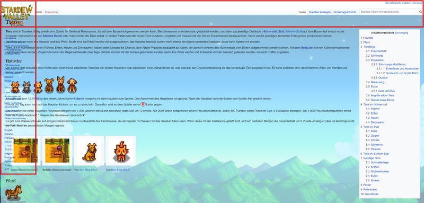Switch language to English in sidebar
Image resolution: width=424 pixels, height=203 pixels.
coord(8,130)
